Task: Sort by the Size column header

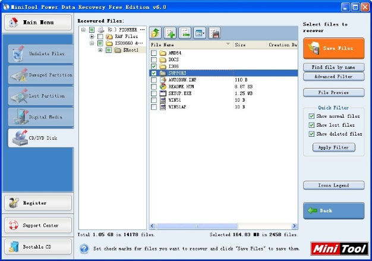Action: click(249, 45)
